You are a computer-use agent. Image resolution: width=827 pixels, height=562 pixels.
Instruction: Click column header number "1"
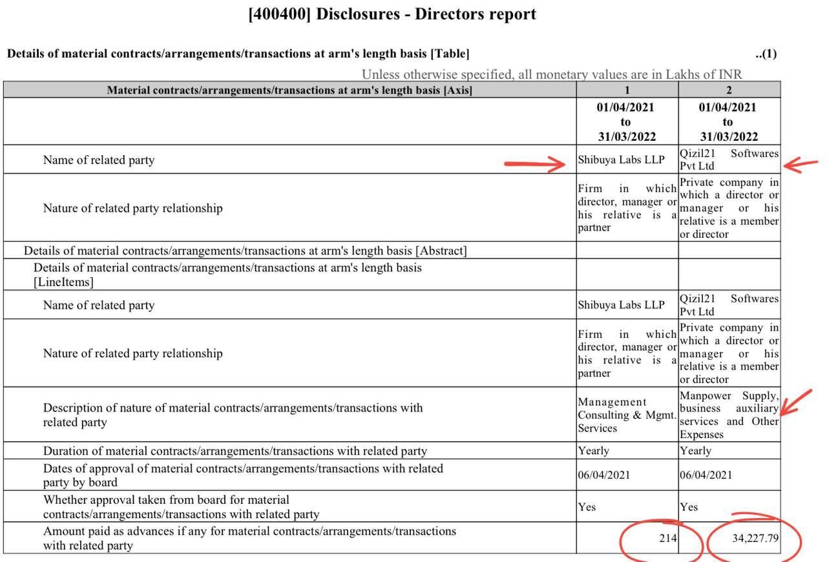(x=627, y=90)
